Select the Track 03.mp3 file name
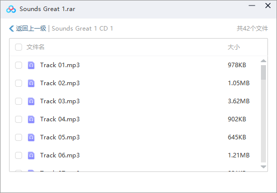The width and height of the screenshot is (277, 193). pos(60,101)
